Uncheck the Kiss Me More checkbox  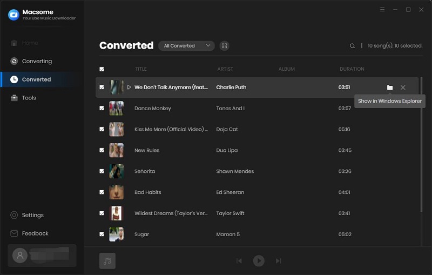(x=102, y=129)
